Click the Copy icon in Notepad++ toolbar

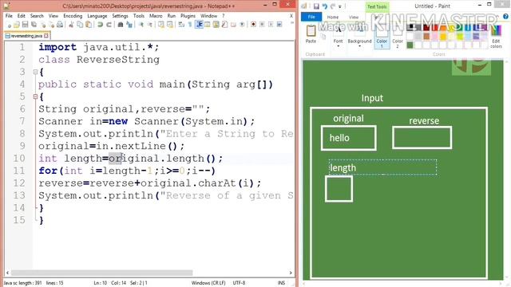point(80,25)
